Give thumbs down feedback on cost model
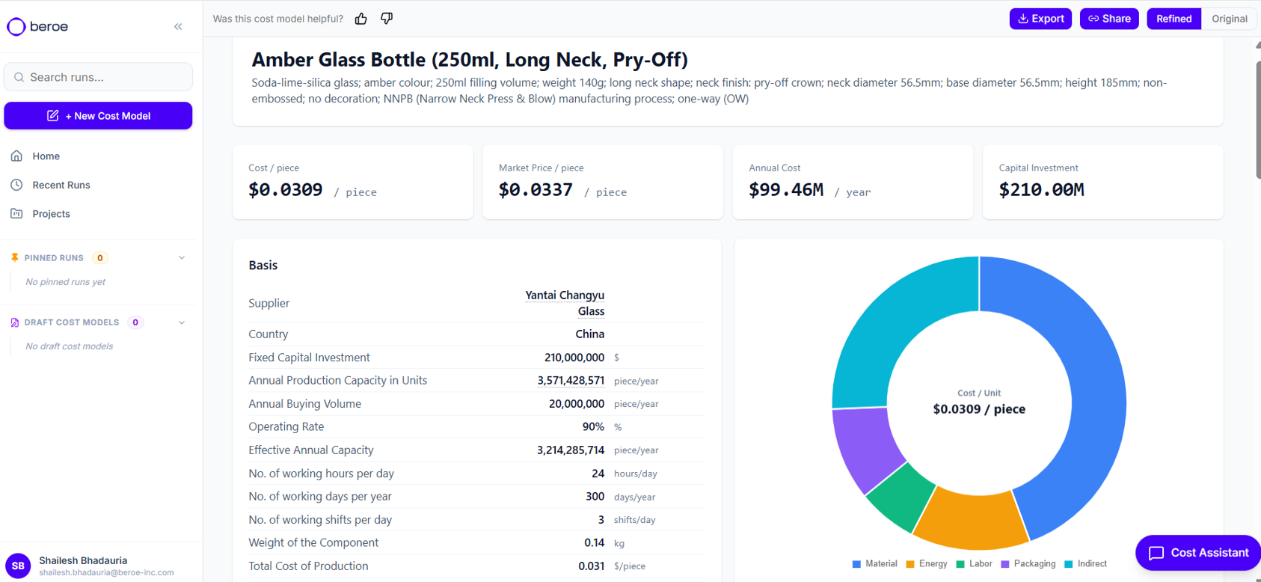This screenshot has width=1261, height=582. (x=387, y=19)
